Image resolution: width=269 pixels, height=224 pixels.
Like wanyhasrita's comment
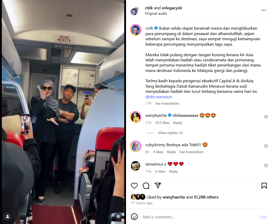point(266,117)
